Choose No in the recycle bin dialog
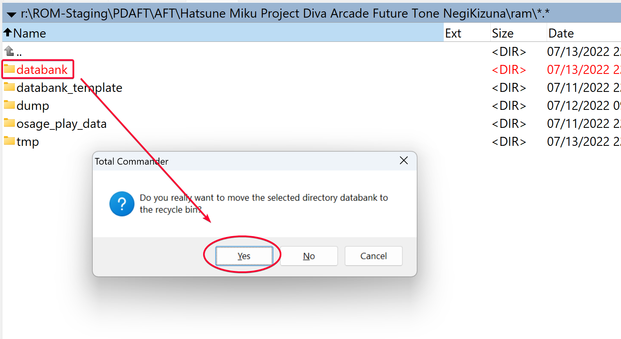This screenshot has width=621, height=339. coord(309,256)
